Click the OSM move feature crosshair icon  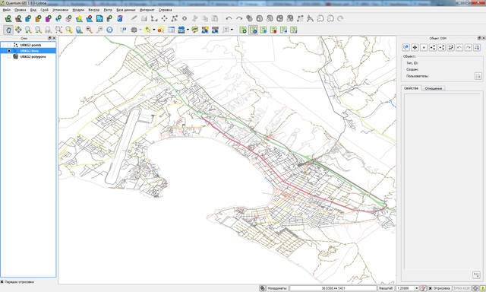(x=415, y=47)
